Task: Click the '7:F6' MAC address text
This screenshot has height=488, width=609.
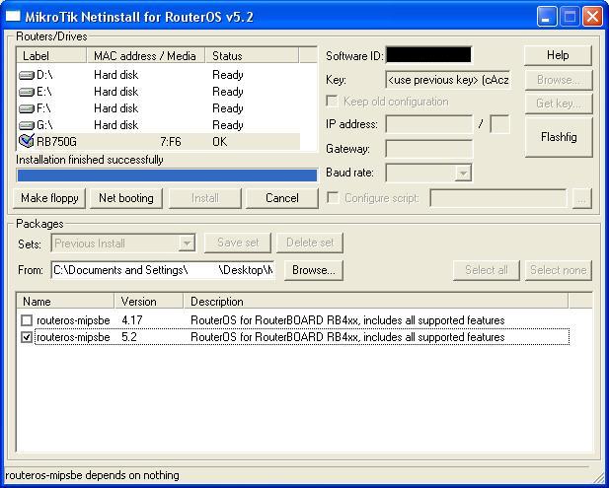Action: tap(171, 142)
